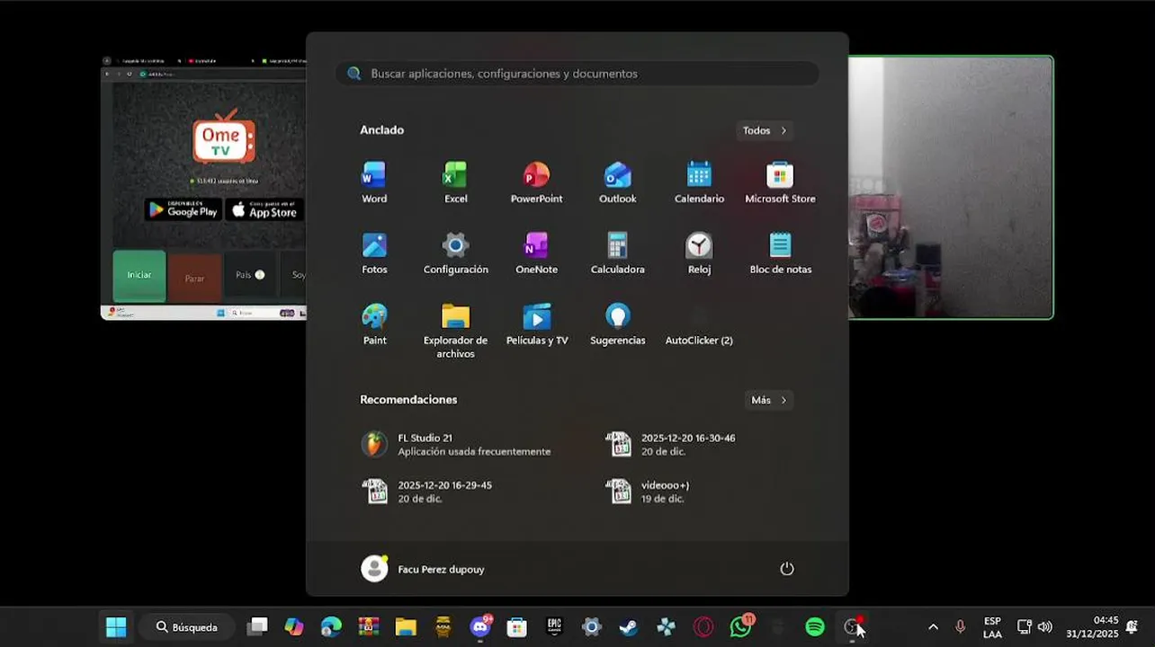Open file 2025-12-20 16-30-46

pyautogui.click(x=670, y=445)
